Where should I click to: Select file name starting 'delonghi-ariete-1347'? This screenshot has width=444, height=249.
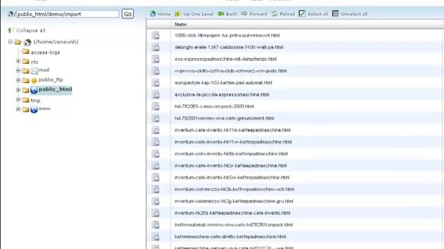tap(229, 47)
